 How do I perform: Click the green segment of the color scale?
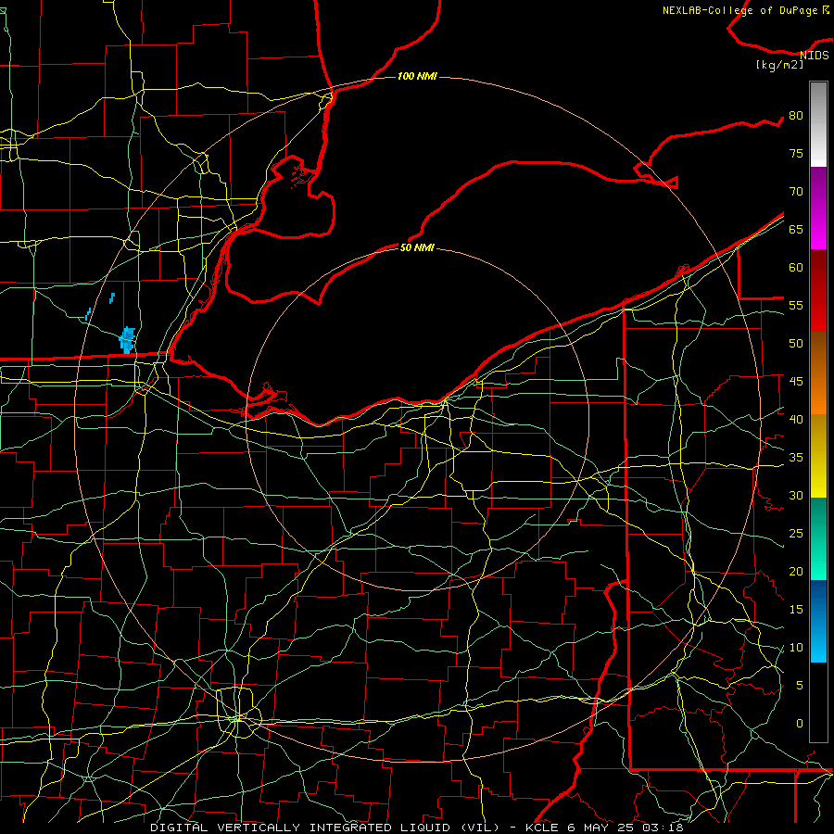point(818,538)
